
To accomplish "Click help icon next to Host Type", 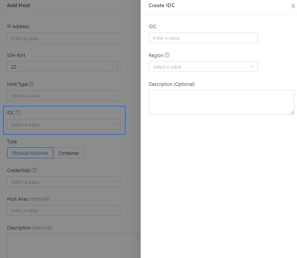I will coord(31,84).
